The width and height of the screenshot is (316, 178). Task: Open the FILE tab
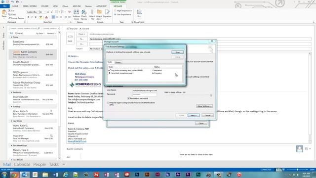[x=5, y=6]
